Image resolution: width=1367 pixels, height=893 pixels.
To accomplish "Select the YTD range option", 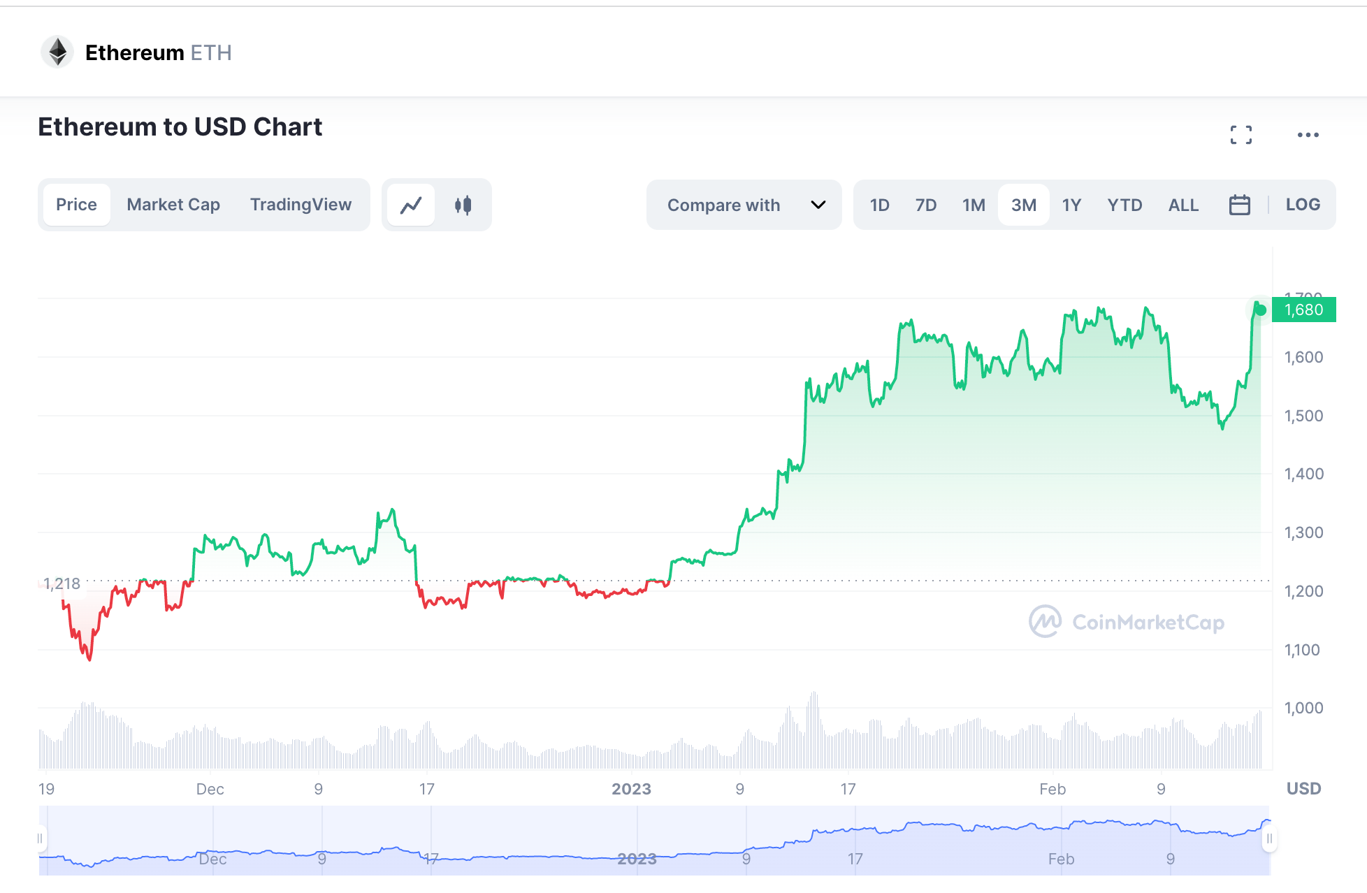I will (1124, 205).
